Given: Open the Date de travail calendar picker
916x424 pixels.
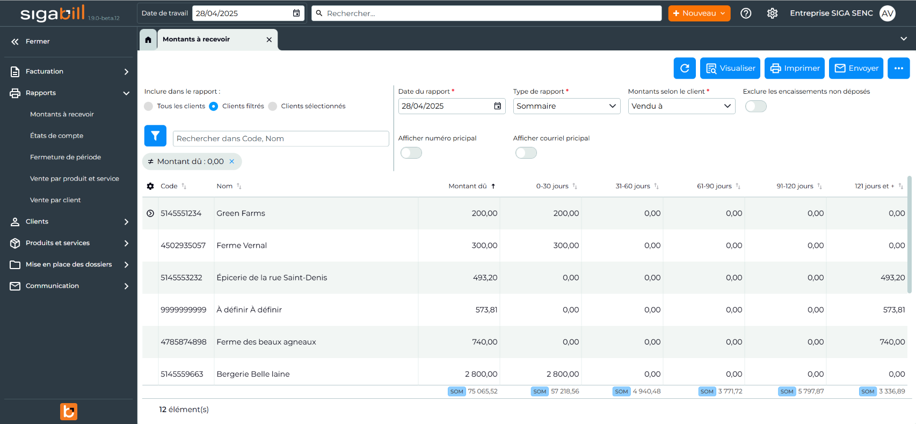Looking at the screenshot, I should point(296,13).
